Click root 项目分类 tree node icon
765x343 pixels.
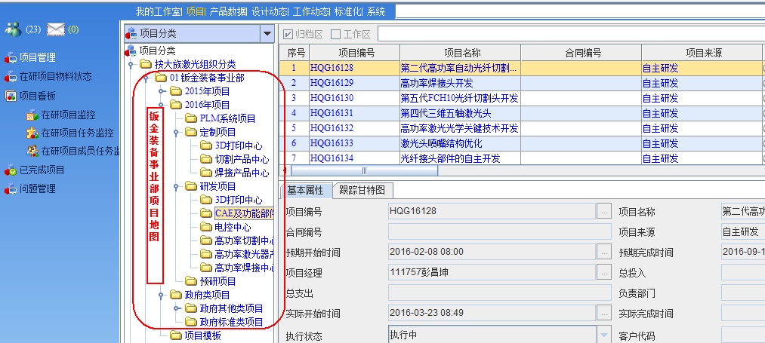tap(131, 51)
